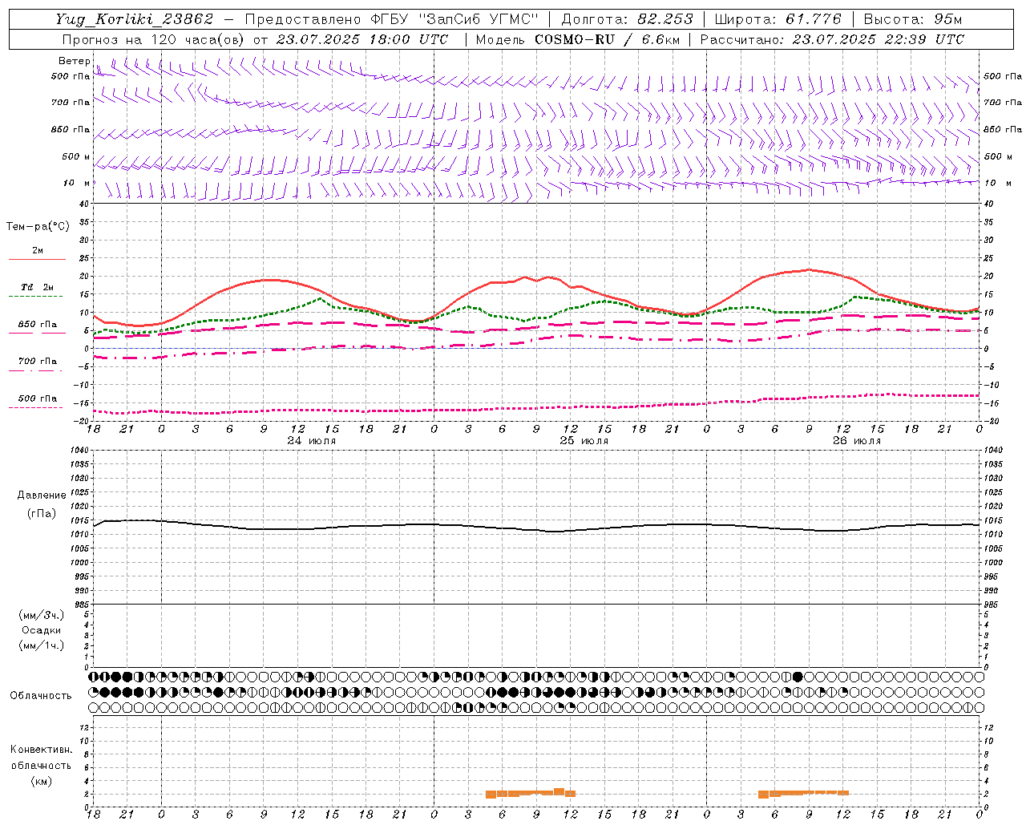
Task: Click the Td 2м legend entry
Action: [x=37, y=287]
